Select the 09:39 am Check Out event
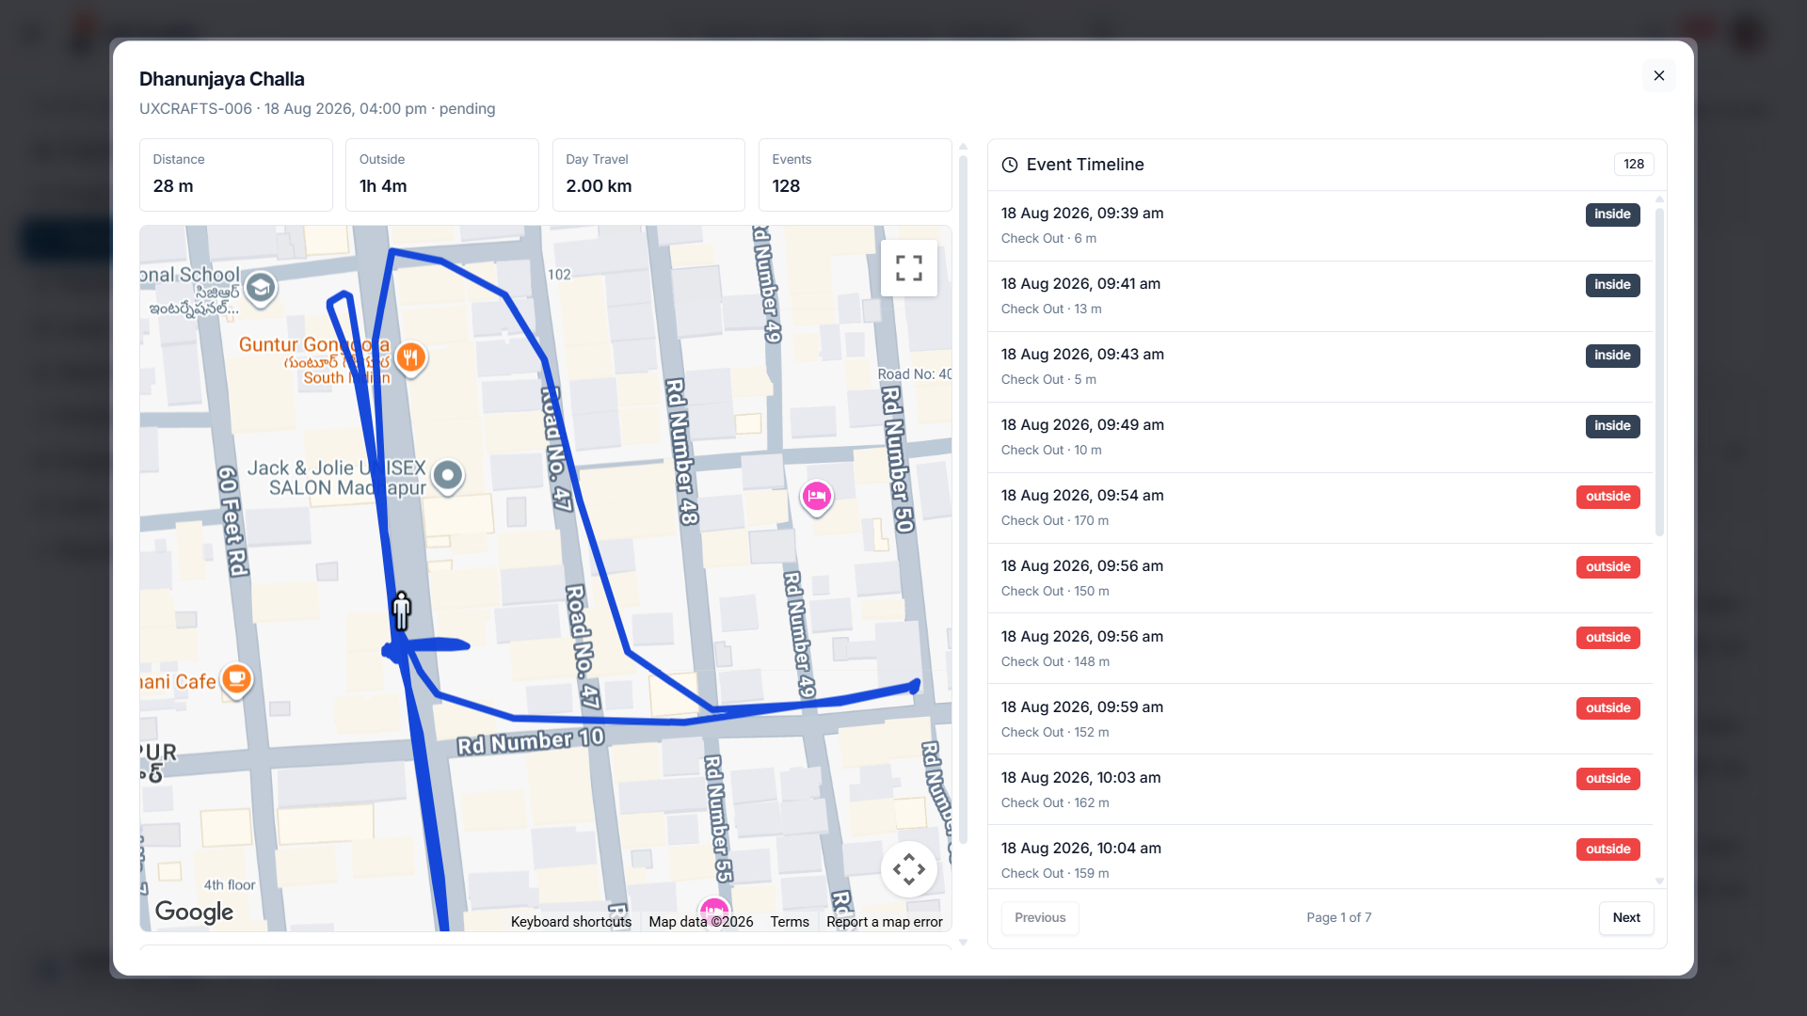Screen dimensions: 1807x1016 1320,226
